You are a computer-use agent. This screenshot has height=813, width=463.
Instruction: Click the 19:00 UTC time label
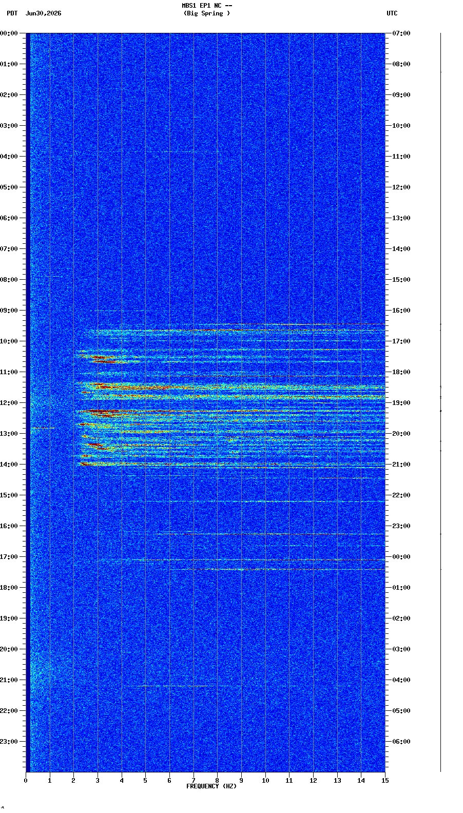[x=401, y=403]
